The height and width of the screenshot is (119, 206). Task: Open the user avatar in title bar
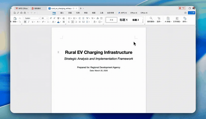click(x=194, y=8)
